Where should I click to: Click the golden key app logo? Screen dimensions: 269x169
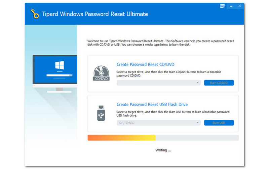click(x=34, y=15)
